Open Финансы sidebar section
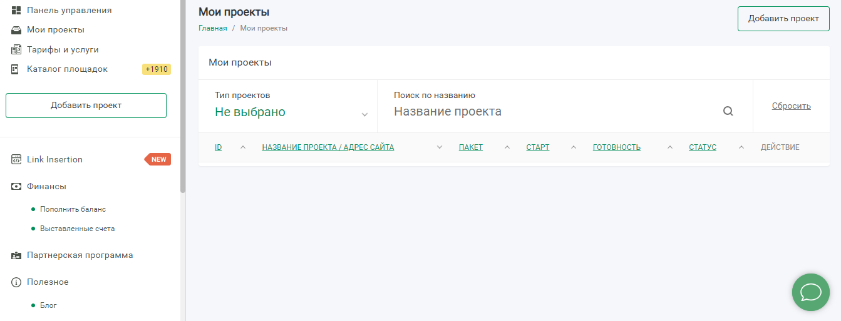The image size is (841, 321). click(x=46, y=186)
